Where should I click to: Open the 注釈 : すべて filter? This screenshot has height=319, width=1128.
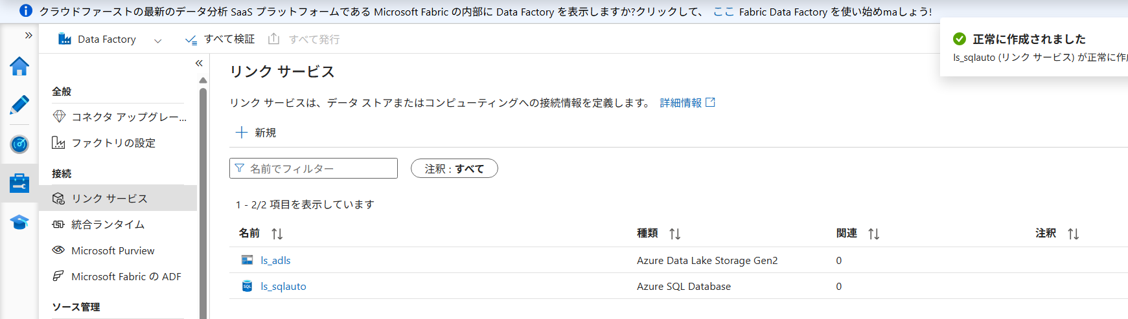point(454,169)
